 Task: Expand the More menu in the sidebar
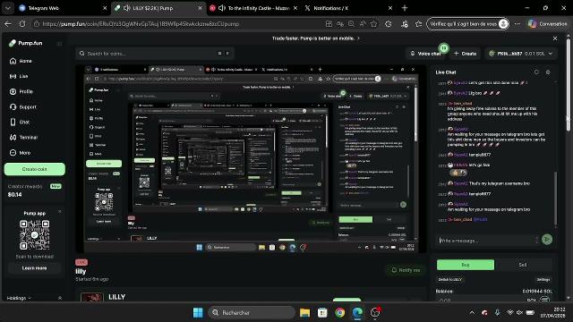[x=20, y=153]
